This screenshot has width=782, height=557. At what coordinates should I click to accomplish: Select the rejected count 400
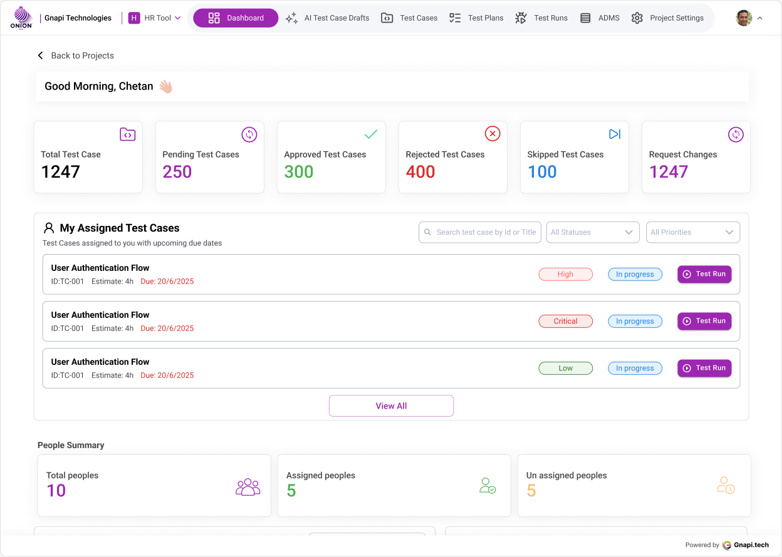(x=420, y=172)
